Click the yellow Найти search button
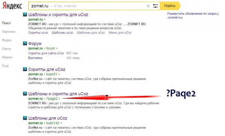The image size is (225, 136). coord(170,6)
